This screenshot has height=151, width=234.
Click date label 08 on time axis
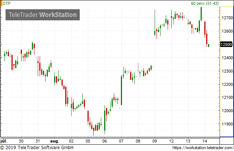tap(138, 141)
